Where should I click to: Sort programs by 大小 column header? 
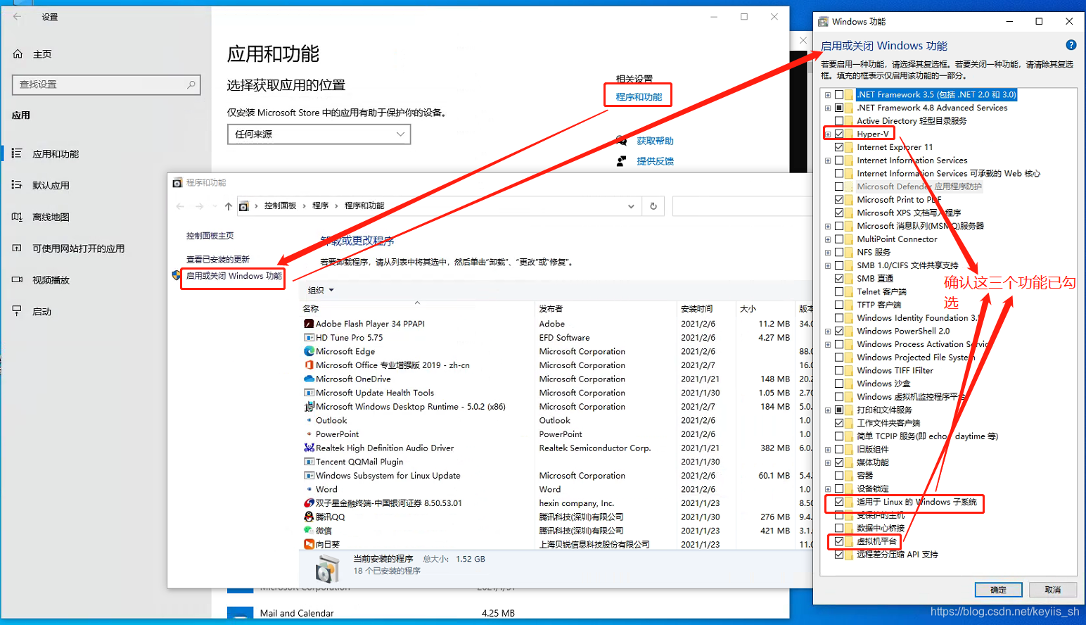(x=748, y=309)
